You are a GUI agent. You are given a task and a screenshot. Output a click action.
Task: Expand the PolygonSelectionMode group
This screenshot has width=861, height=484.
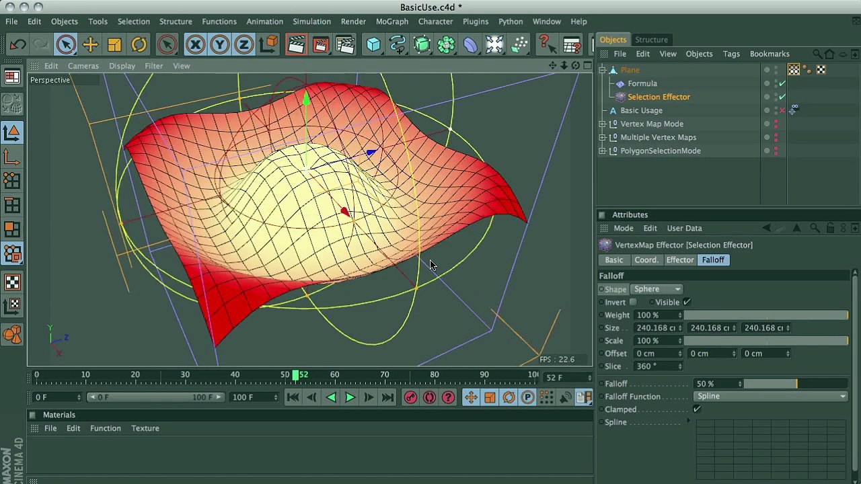point(603,151)
